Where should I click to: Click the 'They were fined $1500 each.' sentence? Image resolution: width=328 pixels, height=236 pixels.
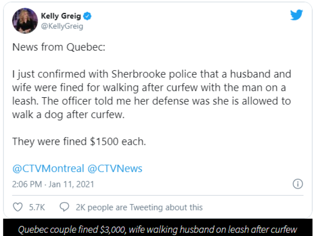tap(79, 142)
